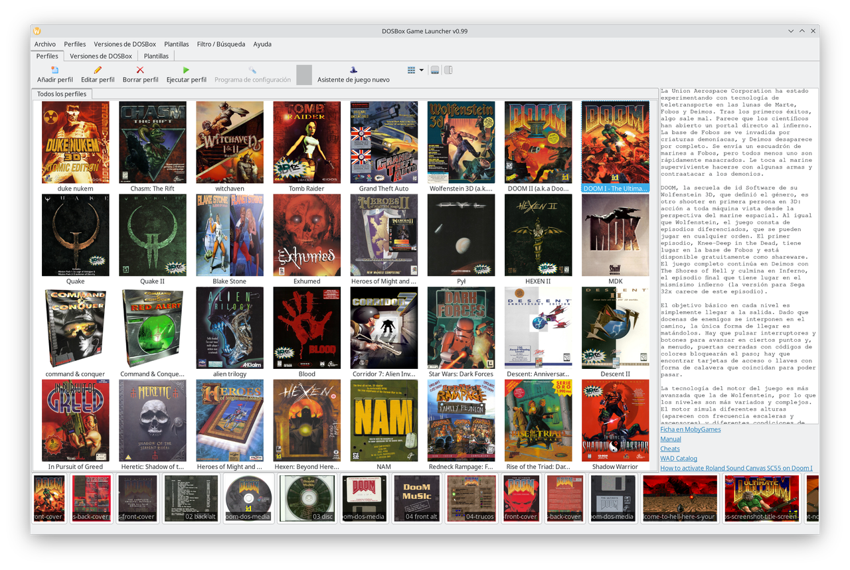Click the Borrar perfil red X icon
The width and height of the screenshot is (850, 570).
tap(140, 70)
